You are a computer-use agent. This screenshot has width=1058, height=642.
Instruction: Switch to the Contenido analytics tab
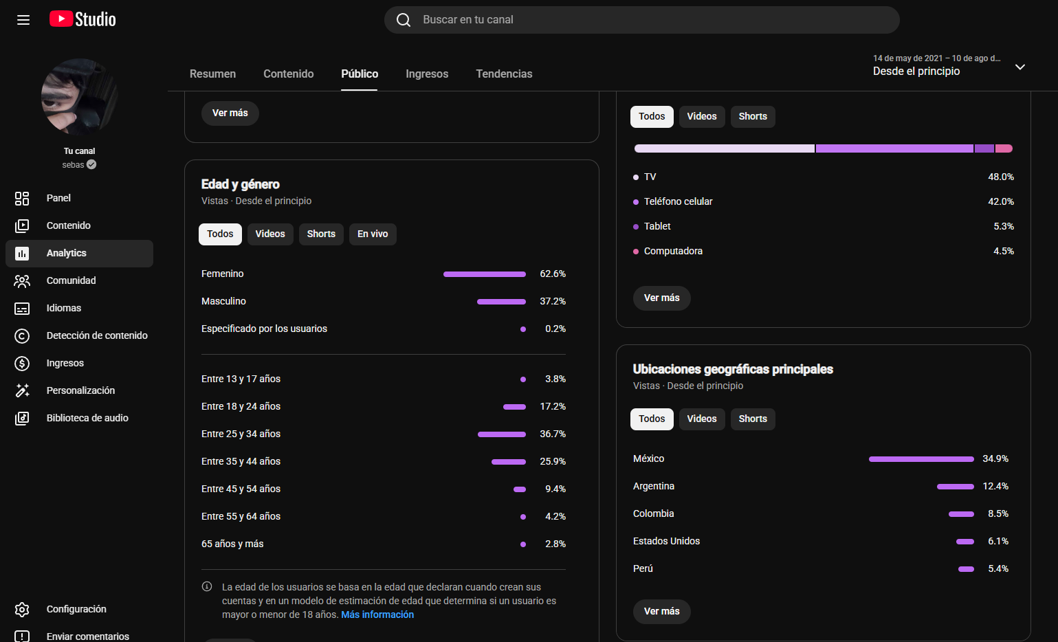pos(289,74)
